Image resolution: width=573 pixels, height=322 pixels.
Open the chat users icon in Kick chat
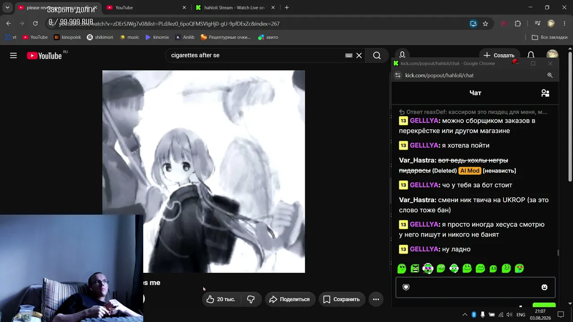(x=545, y=93)
